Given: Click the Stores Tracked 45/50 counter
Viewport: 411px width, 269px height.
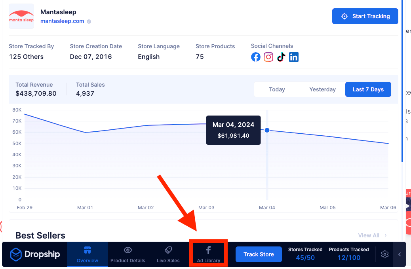Looking at the screenshot, I should pyautogui.click(x=305, y=254).
